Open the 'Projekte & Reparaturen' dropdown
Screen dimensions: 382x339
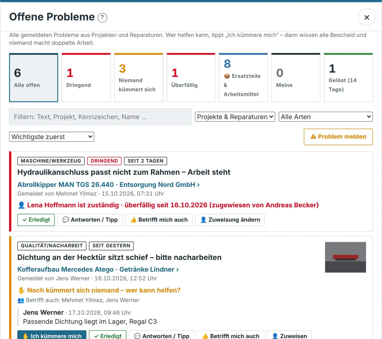click(235, 117)
